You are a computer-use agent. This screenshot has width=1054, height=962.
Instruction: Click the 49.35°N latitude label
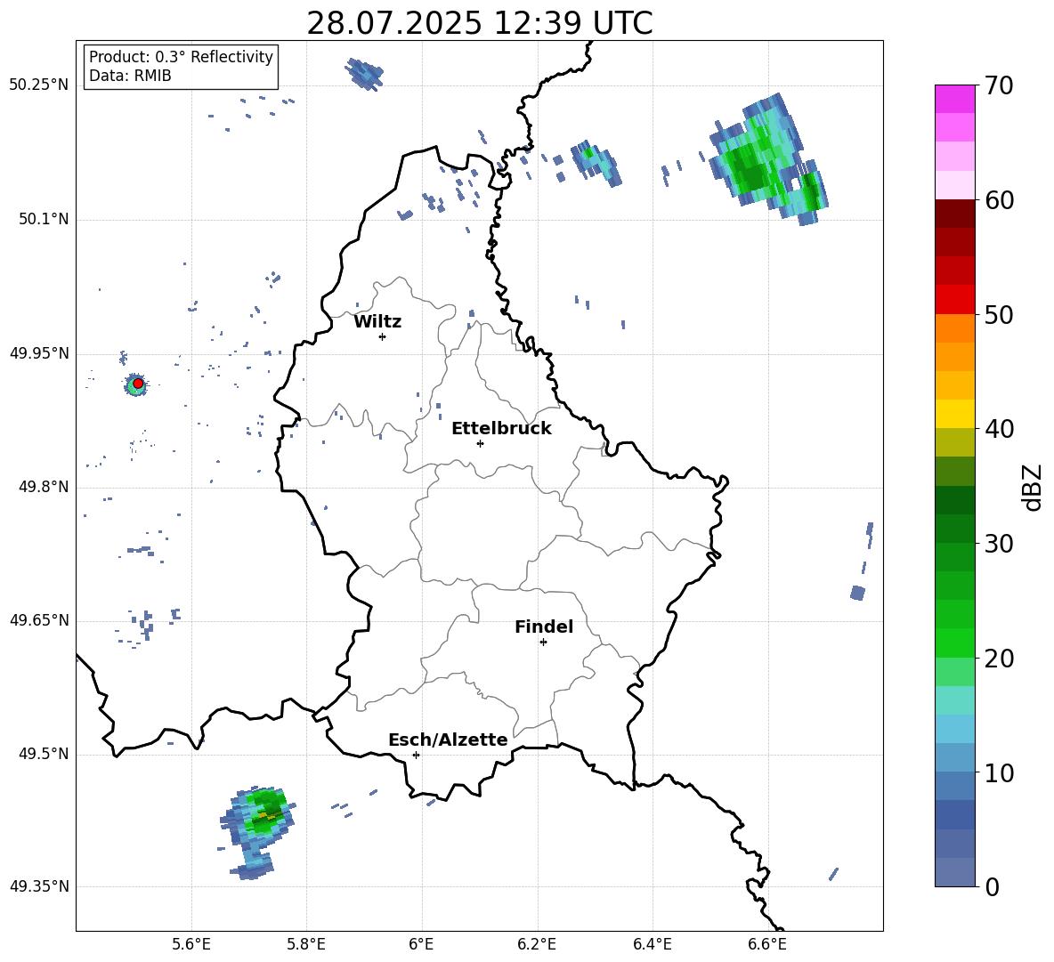pyautogui.click(x=39, y=886)
